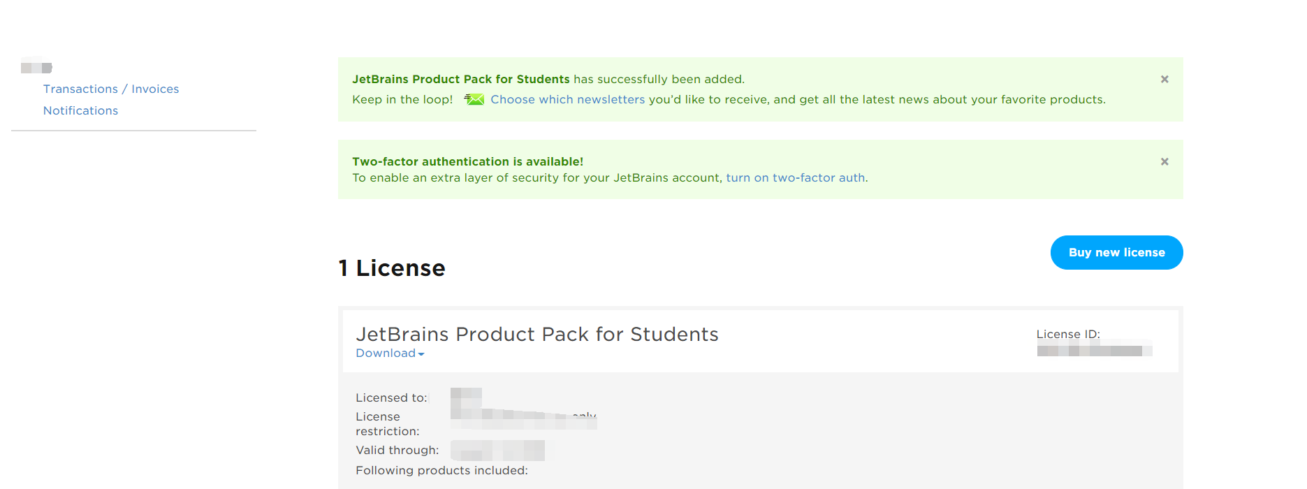
Task: Click the Following products included label
Action: click(x=441, y=470)
